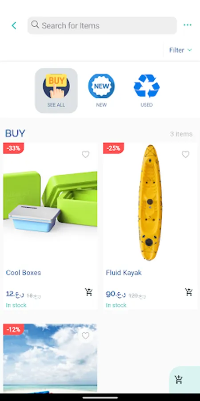Open the Fluid Kayak product title
200x401 pixels.
tap(124, 273)
